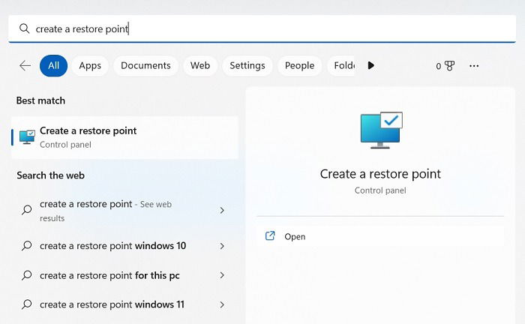Open the Create a restore point best match
Screen dimensions: 525x324
[124, 137]
